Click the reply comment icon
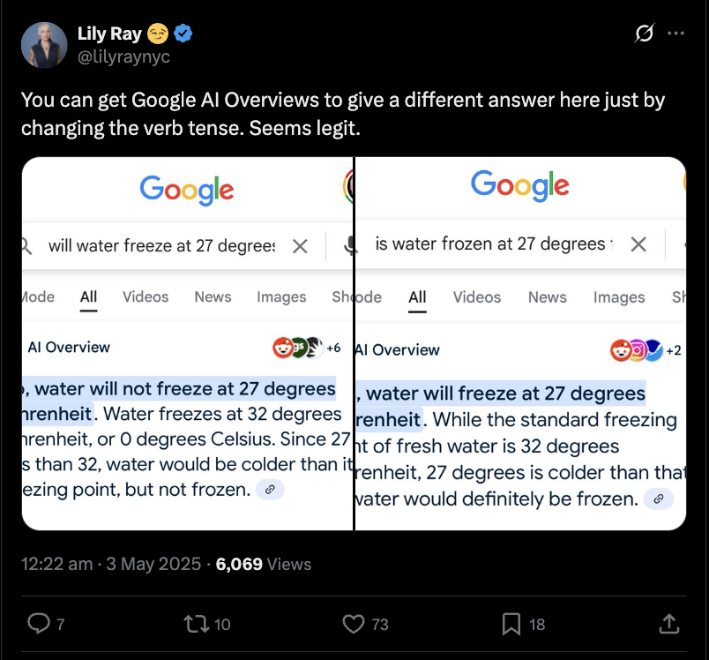The width and height of the screenshot is (709, 660). (39, 625)
